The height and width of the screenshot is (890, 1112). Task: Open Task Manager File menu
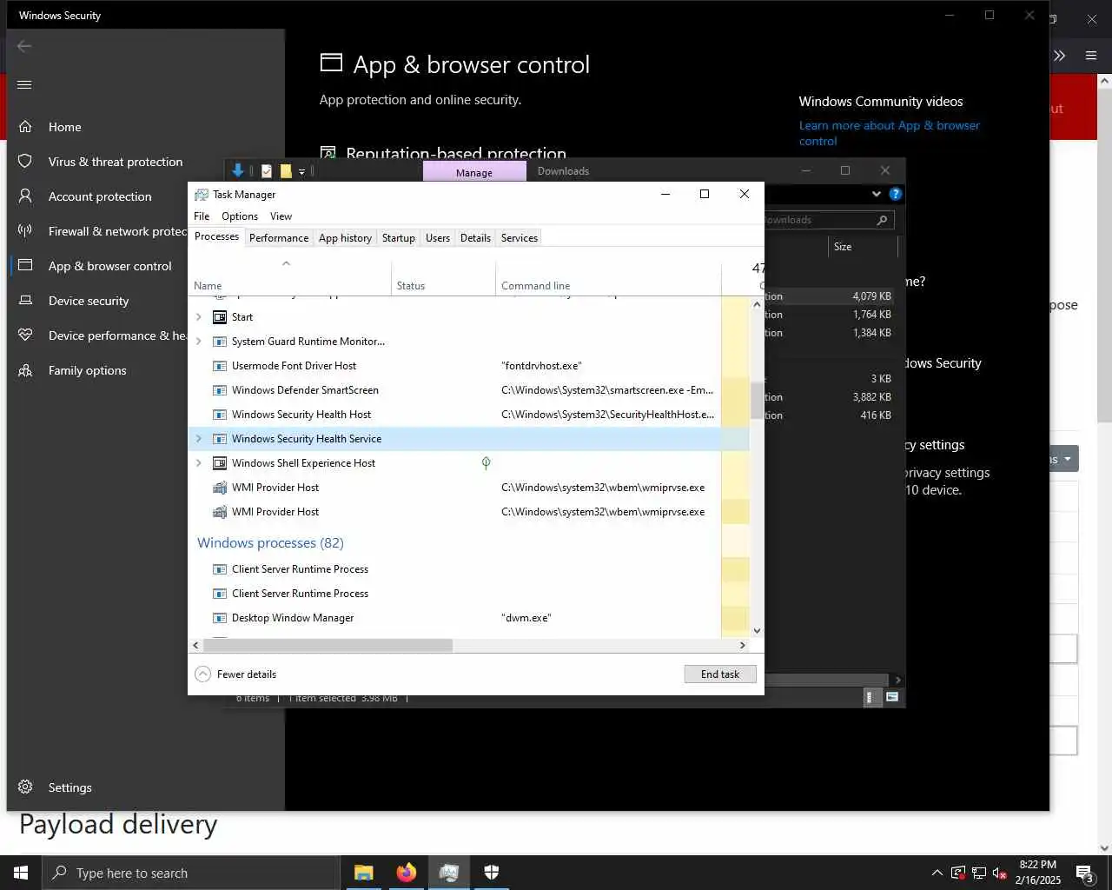point(202,216)
